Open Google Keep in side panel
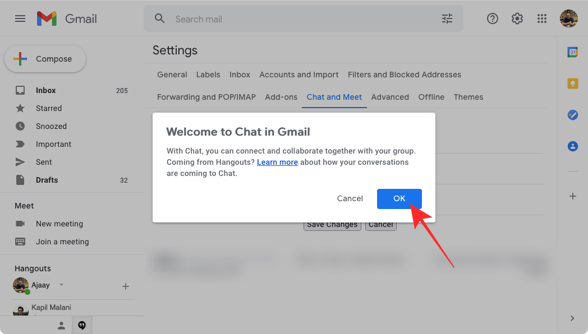The width and height of the screenshot is (588, 334). (x=572, y=83)
